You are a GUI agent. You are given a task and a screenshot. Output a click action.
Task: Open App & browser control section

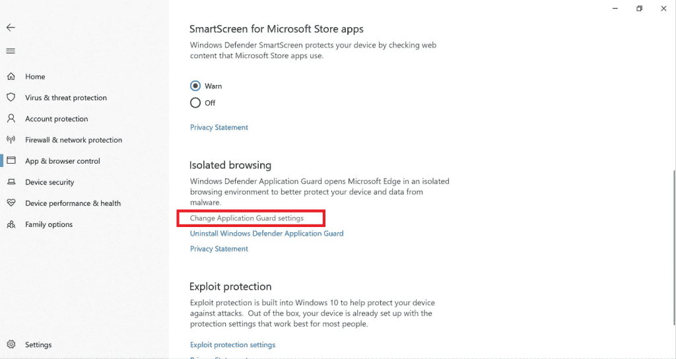[63, 161]
